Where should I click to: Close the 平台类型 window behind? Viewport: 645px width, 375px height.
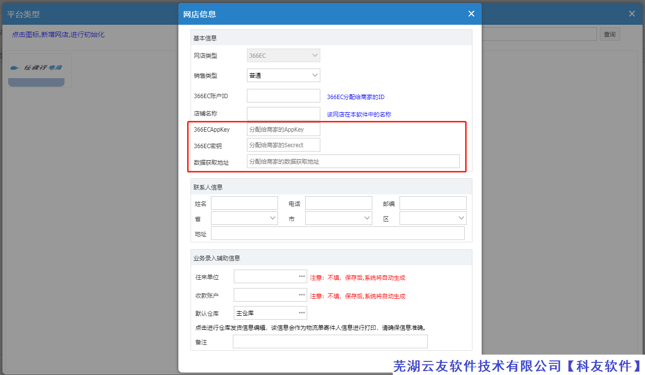[632, 14]
